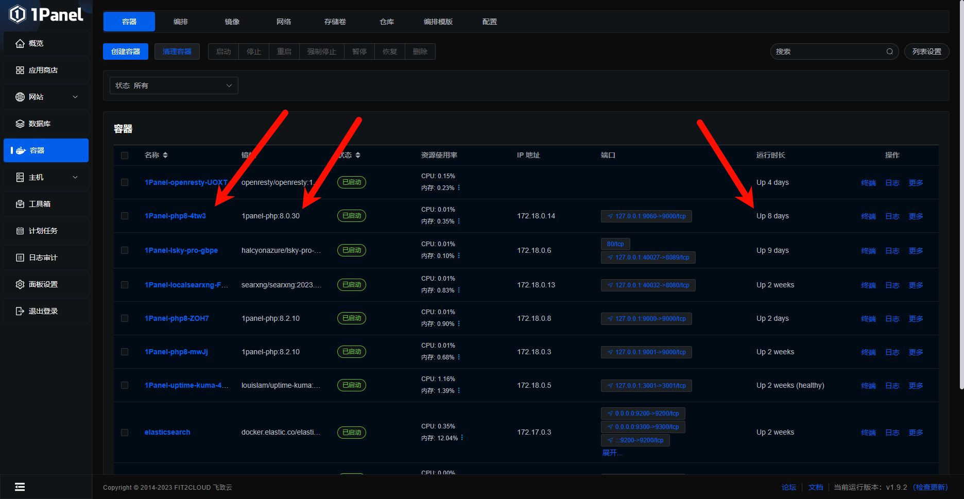Open resource details dots for elasticsearch row
This screenshot has height=499, width=964.
pyautogui.click(x=462, y=438)
